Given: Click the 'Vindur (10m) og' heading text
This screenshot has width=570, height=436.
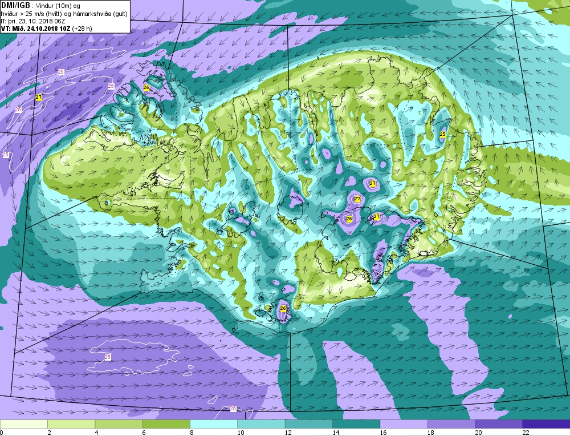Looking at the screenshot, I should (x=58, y=6).
